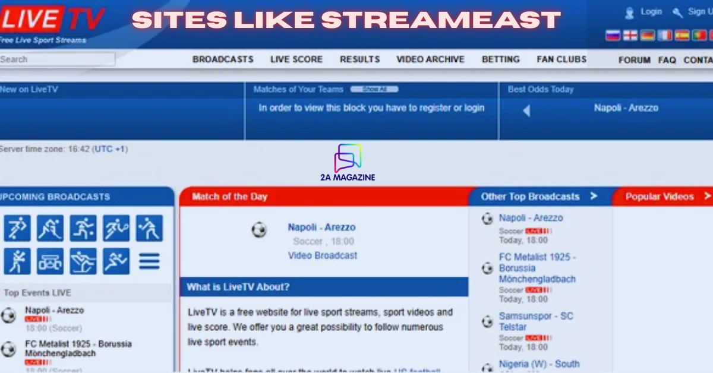Click LIVE badge under Napoli in Other Top Broadcasts
This screenshot has height=373, width=713.
click(x=538, y=231)
